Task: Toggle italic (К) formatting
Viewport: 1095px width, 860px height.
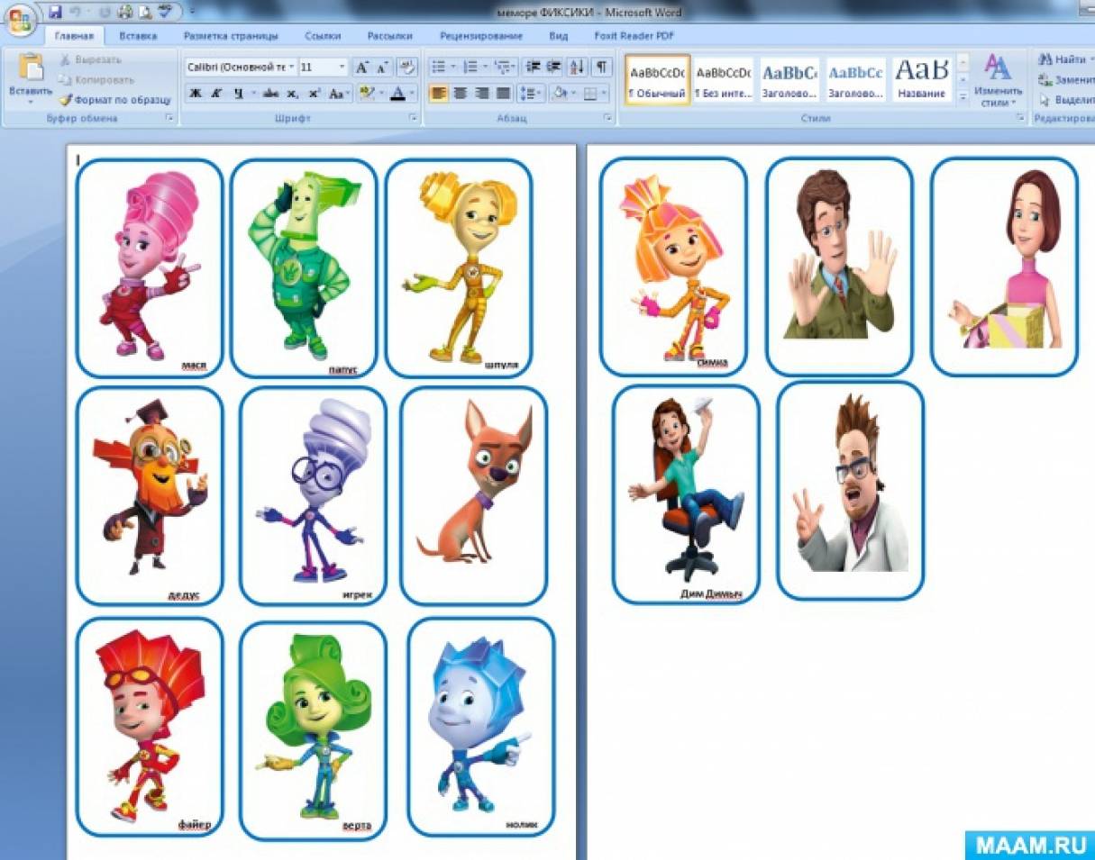Action: (x=217, y=93)
